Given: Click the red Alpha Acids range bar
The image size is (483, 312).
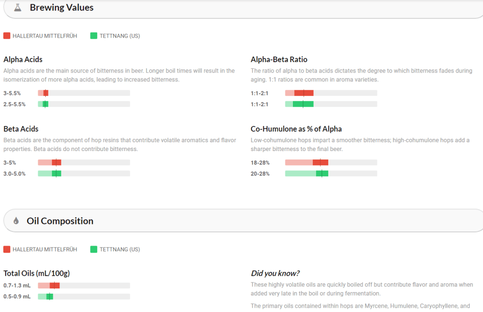Looking at the screenshot, I should [45, 93].
